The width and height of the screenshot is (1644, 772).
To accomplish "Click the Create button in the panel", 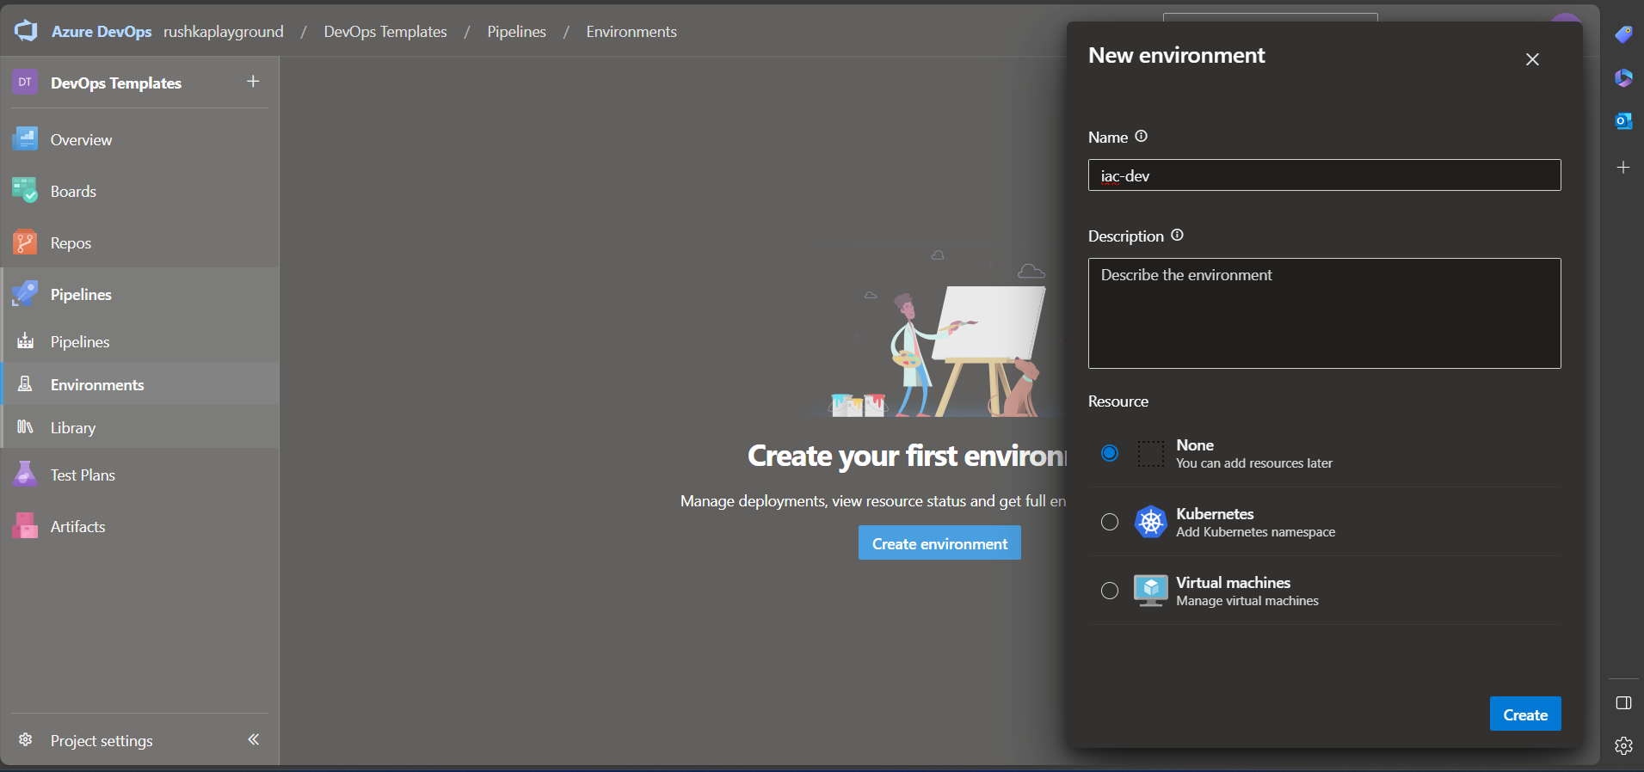I will tap(1525, 714).
